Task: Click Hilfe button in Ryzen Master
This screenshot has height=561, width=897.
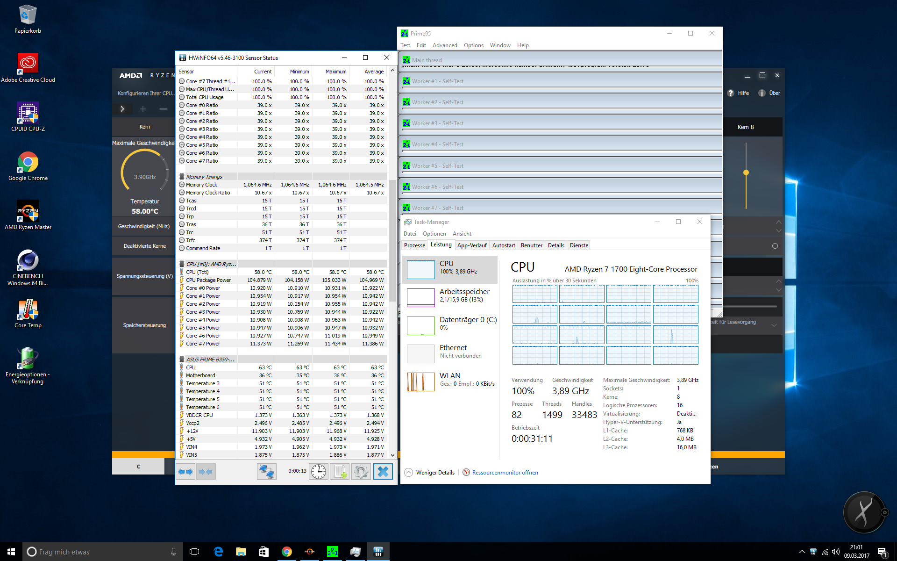Action: (x=738, y=93)
